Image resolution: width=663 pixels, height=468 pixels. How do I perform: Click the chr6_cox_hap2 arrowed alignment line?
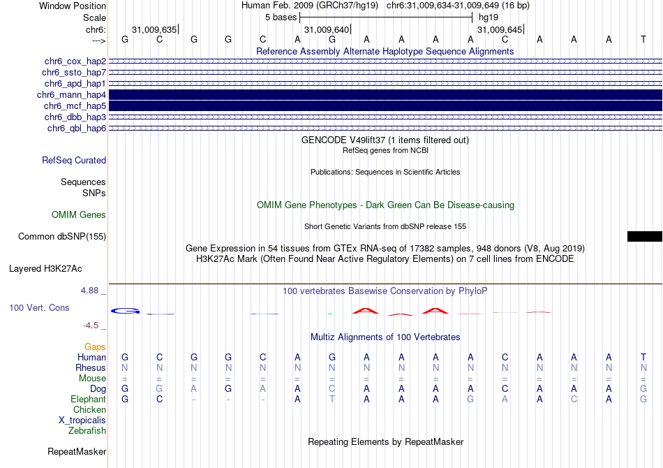[x=386, y=61]
